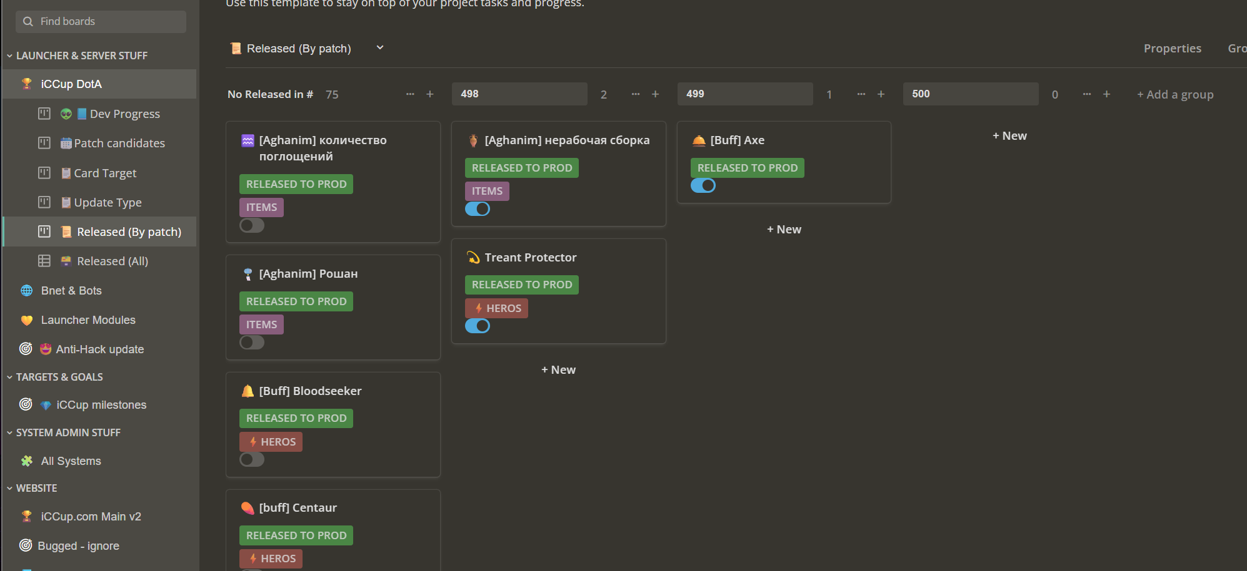Open the Patch candidates view in the sidebar
This screenshot has height=571, width=1247.
tap(119, 143)
